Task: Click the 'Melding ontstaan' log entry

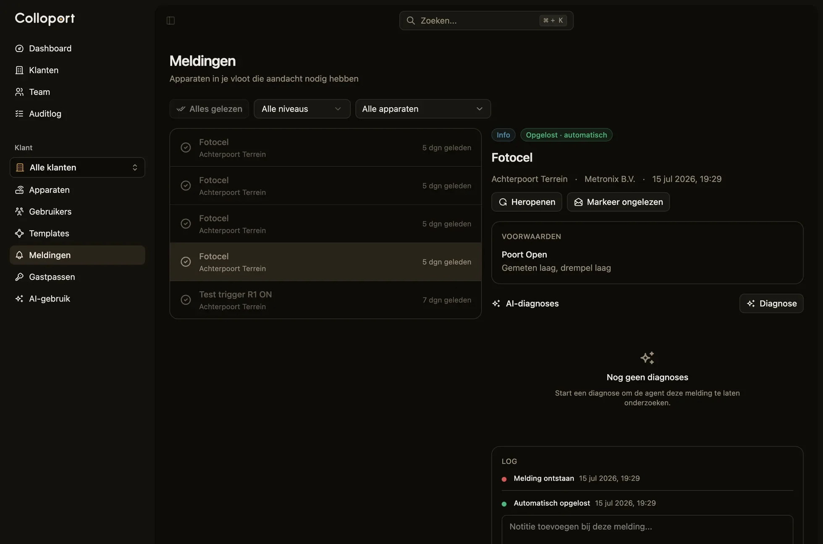Action: coord(543,479)
